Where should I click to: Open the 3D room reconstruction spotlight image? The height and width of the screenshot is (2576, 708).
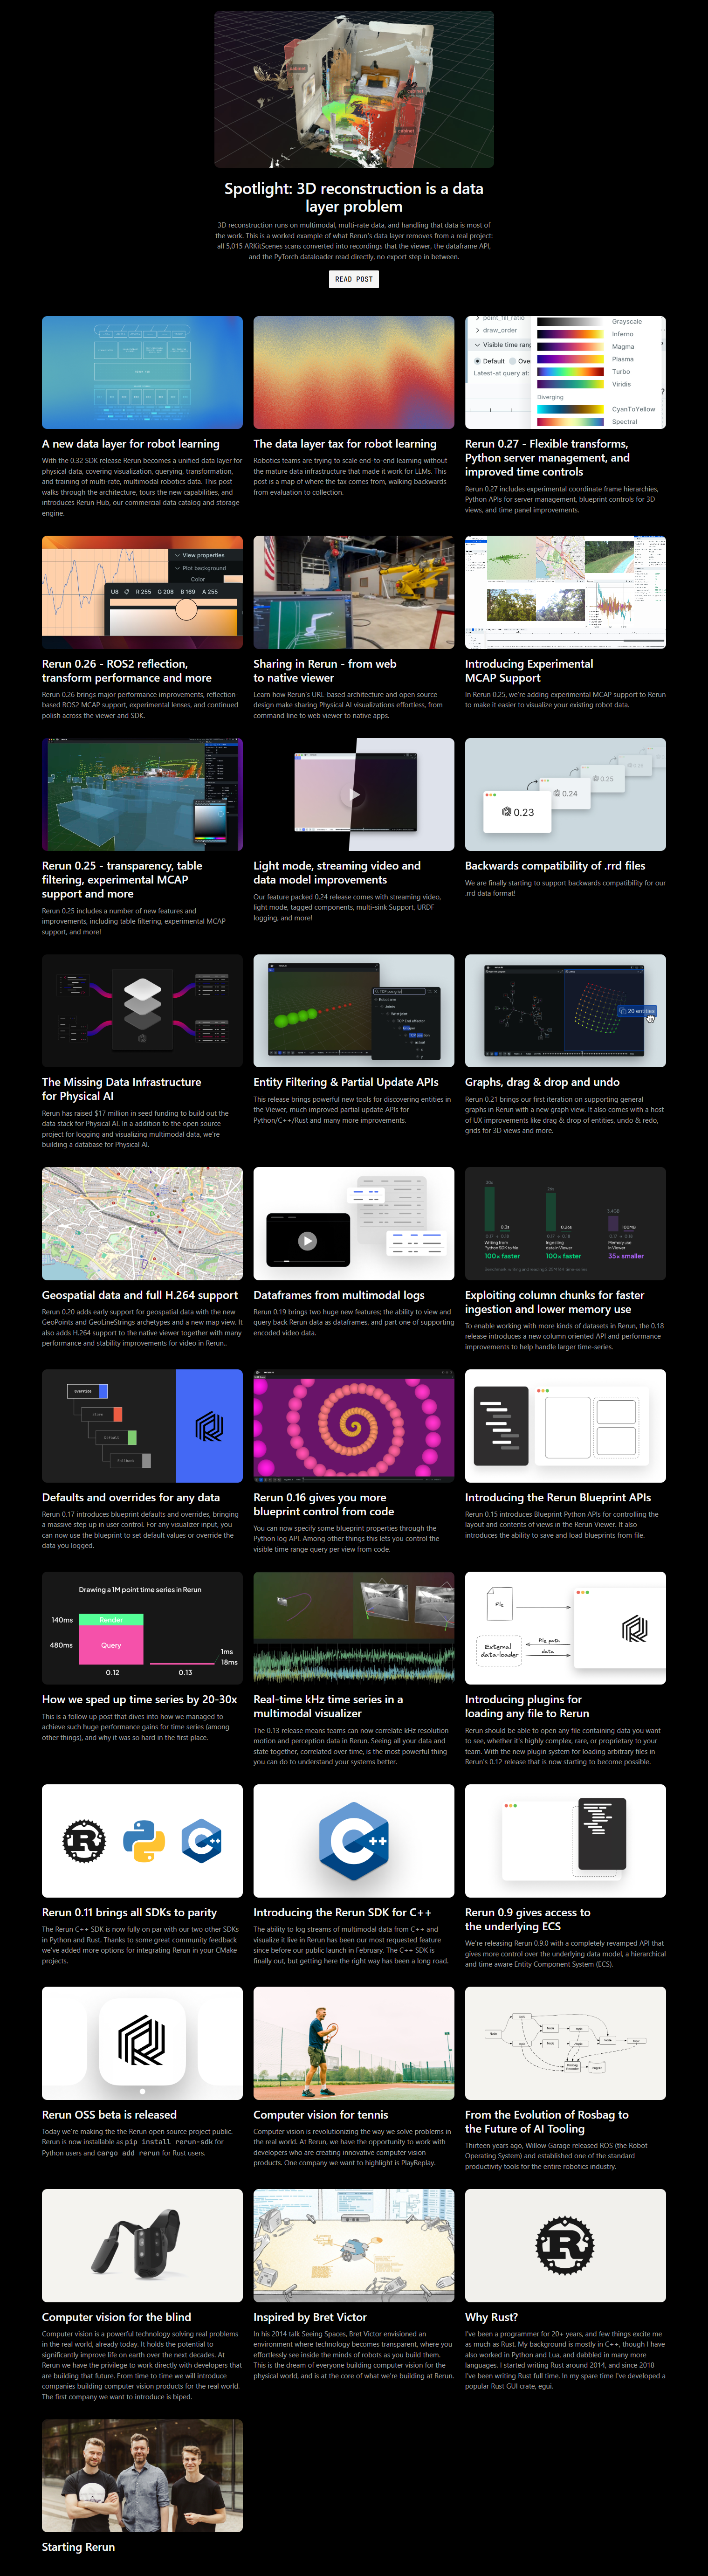coord(354,89)
